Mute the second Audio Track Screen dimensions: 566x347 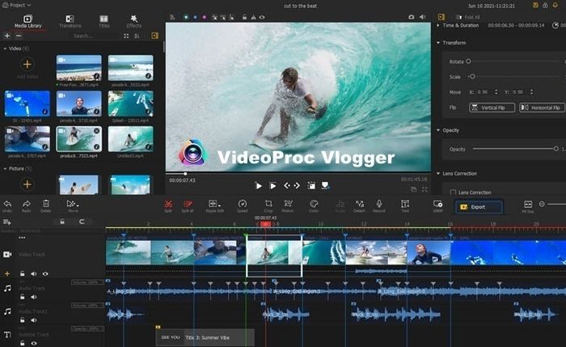pyautogui.click(x=34, y=320)
